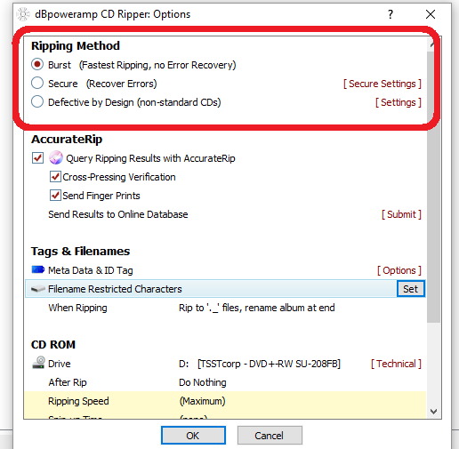
Task: Change the After Rip action
Action: [203, 382]
